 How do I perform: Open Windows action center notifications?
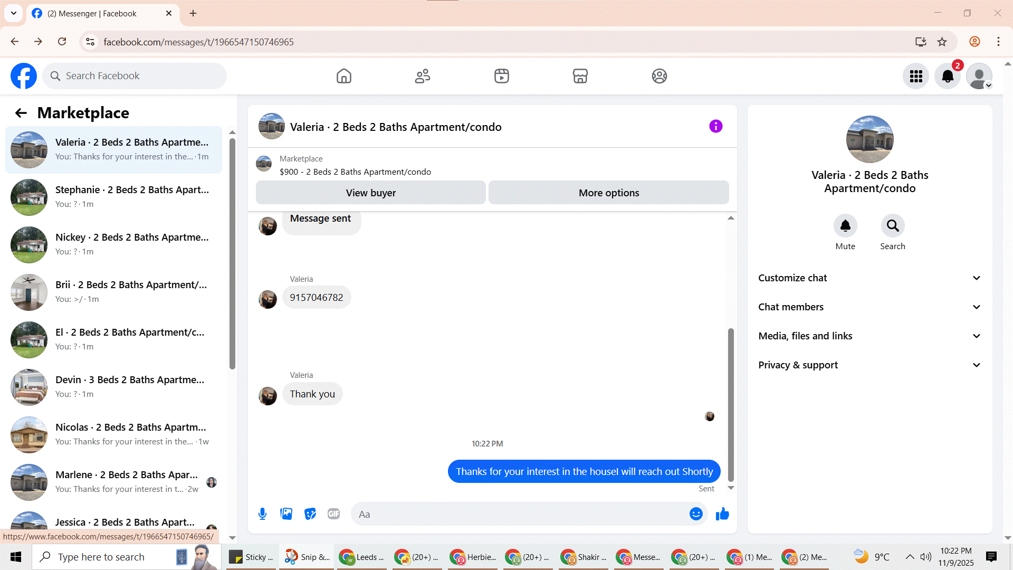point(991,557)
